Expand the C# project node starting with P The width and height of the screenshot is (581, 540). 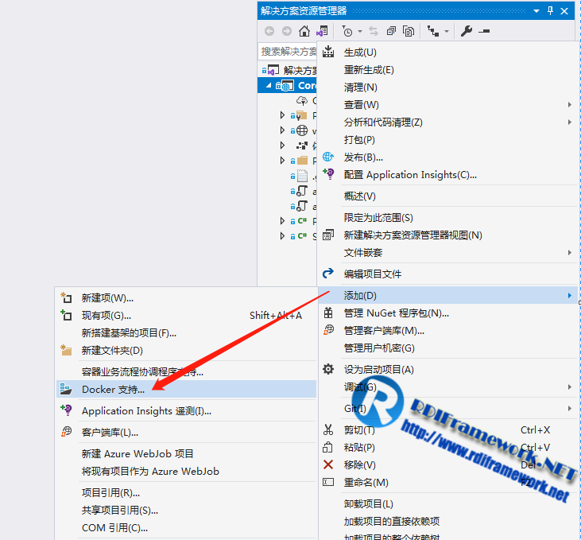282,220
